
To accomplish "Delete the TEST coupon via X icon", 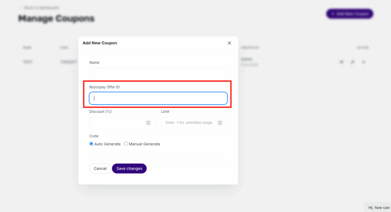I will [x=364, y=62].
